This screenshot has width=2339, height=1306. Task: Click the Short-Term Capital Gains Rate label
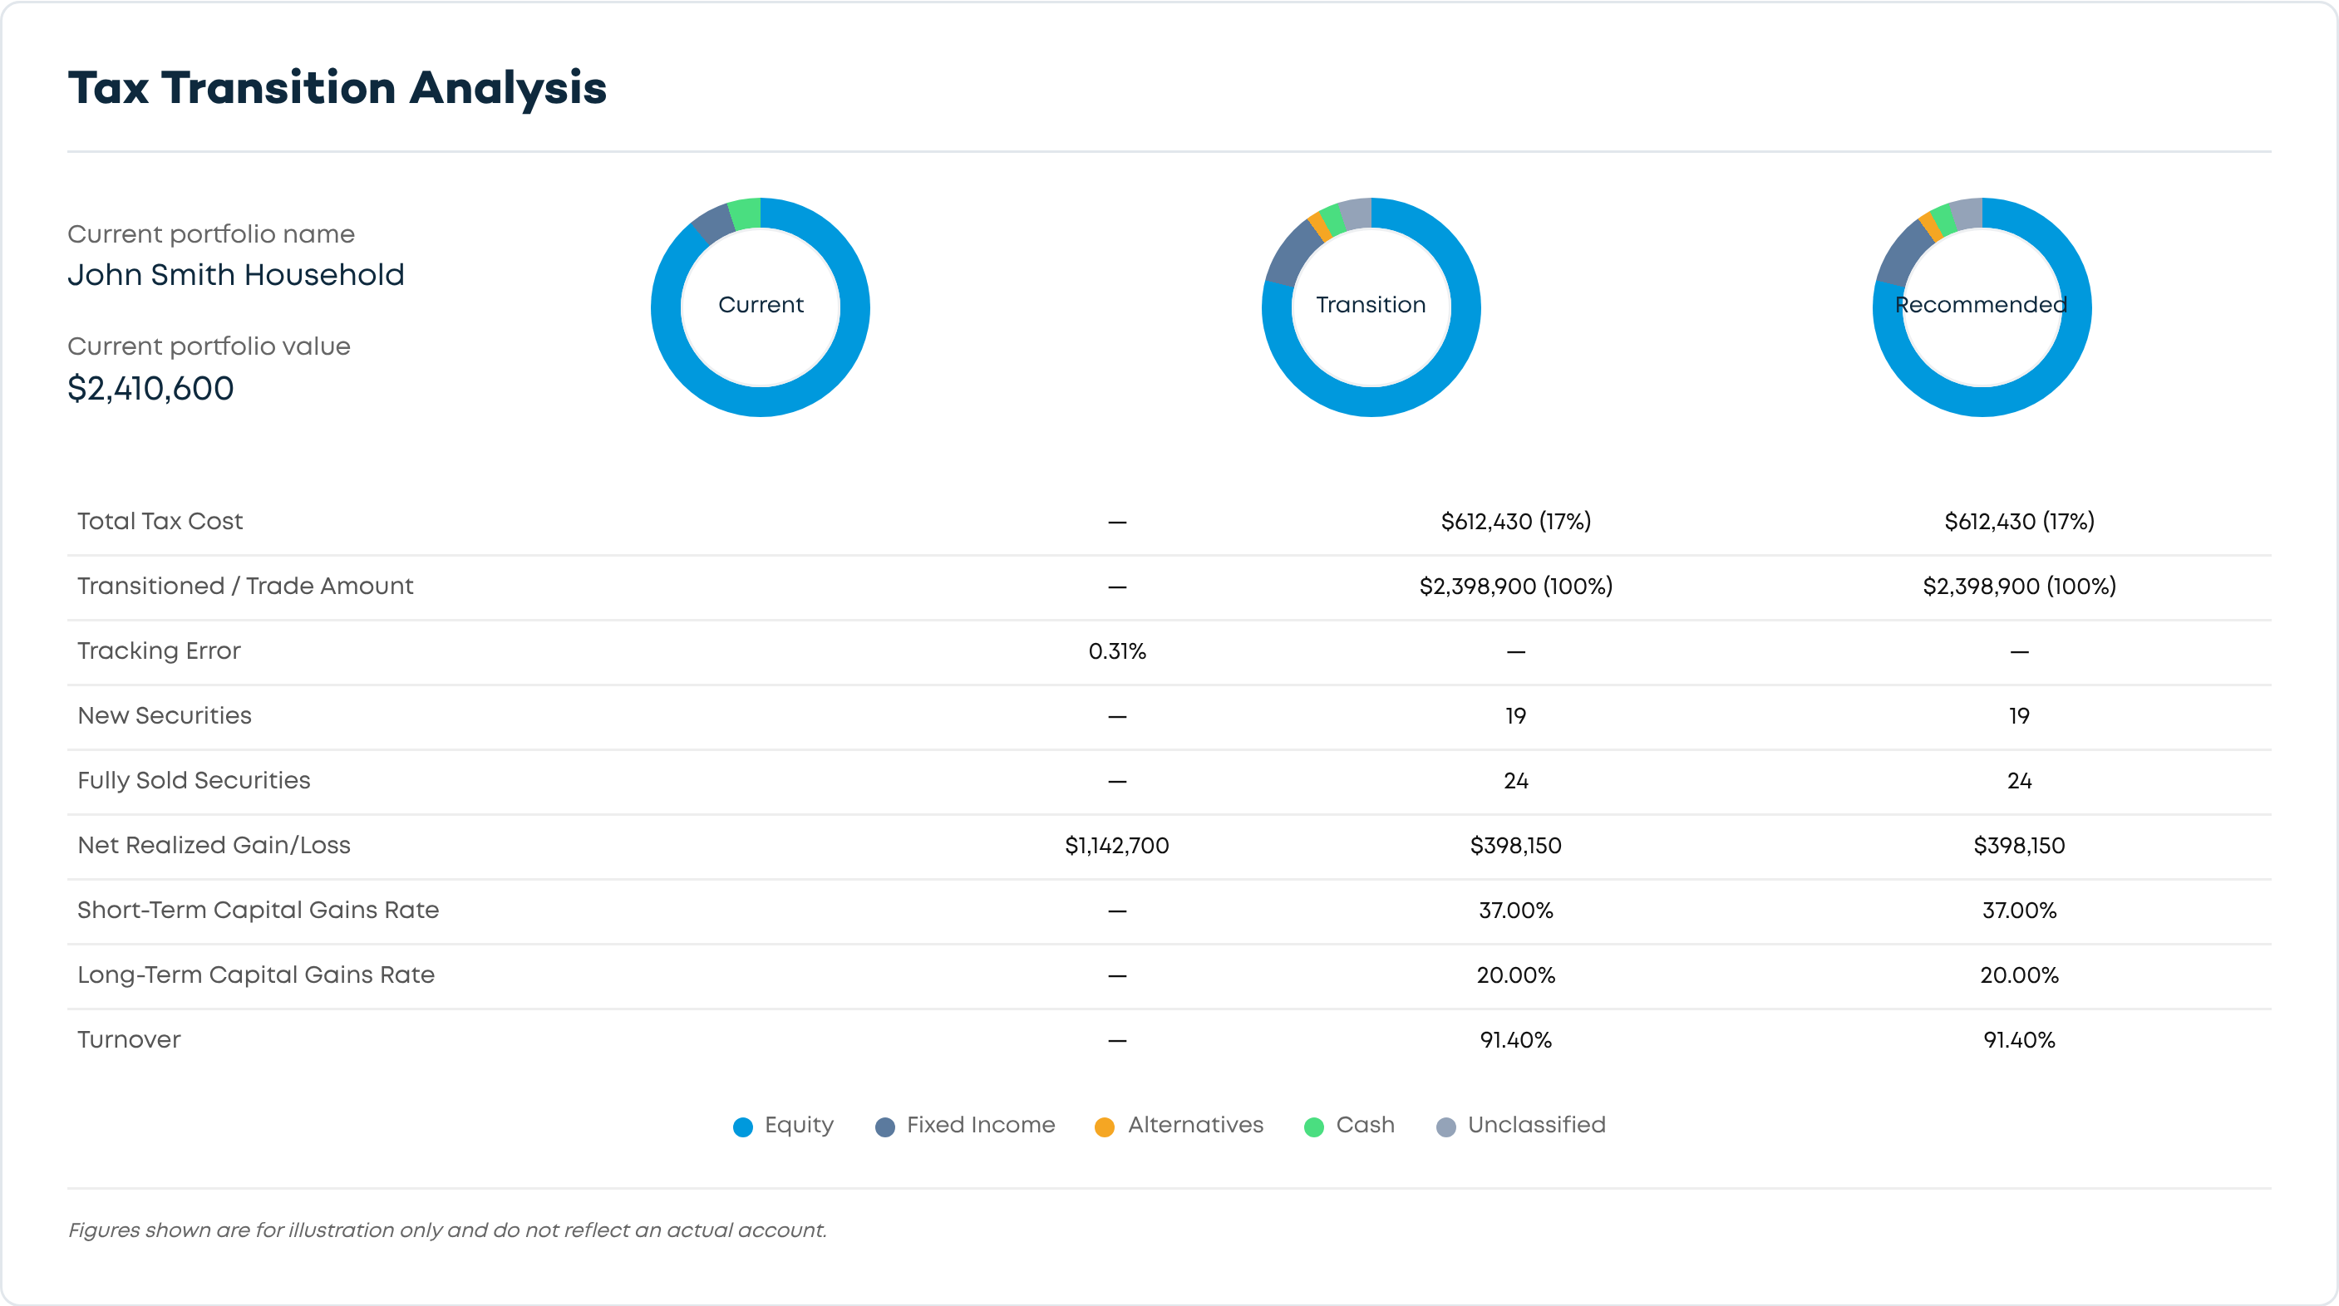click(258, 910)
